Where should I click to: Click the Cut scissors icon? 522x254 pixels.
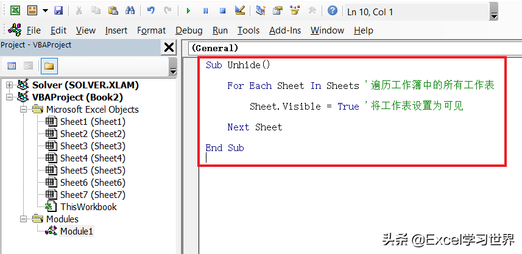click(79, 10)
